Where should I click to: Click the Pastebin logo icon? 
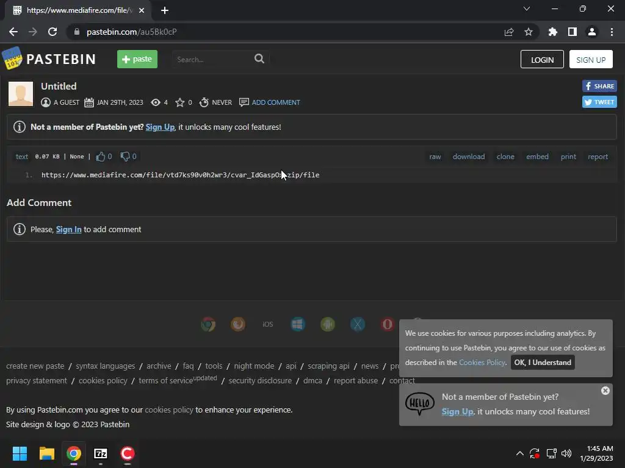pos(12,58)
